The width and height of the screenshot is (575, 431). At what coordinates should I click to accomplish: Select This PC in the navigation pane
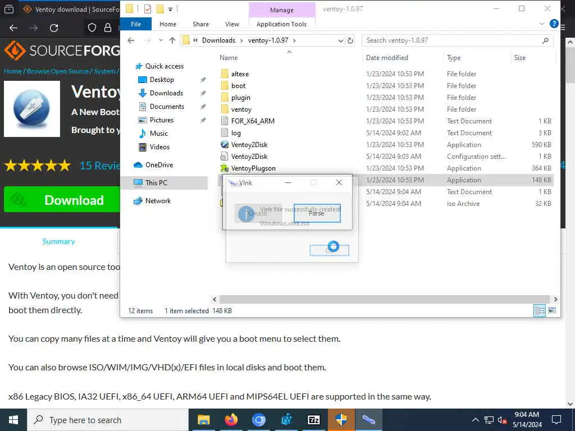[x=164, y=183]
